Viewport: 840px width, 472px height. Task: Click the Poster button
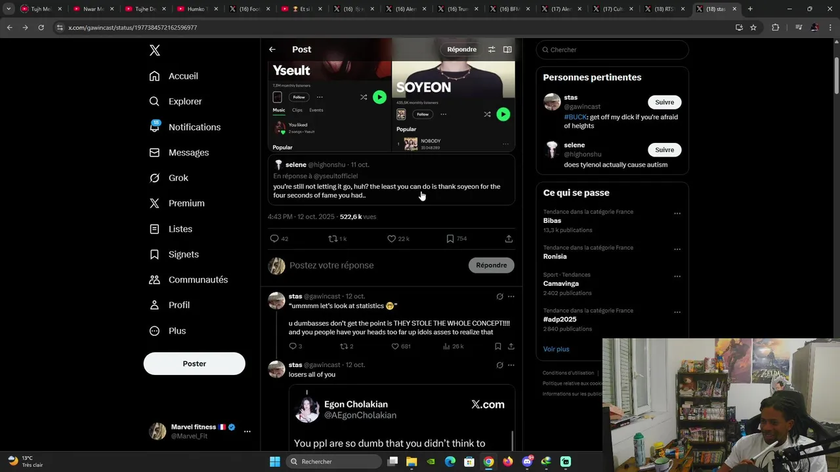coord(194,364)
